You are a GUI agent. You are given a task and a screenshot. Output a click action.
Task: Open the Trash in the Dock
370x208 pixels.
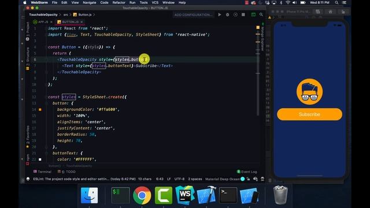pyautogui.click(x=280, y=195)
